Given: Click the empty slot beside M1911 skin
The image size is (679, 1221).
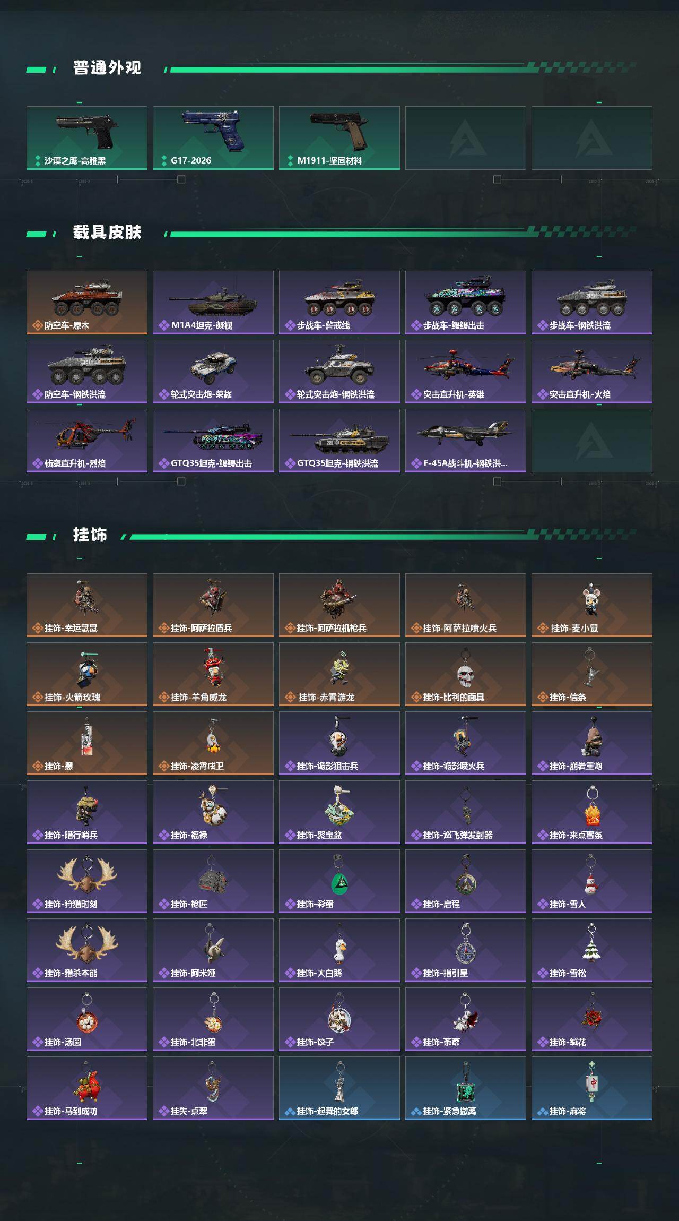Looking at the screenshot, I should click(x=466, y=138).
